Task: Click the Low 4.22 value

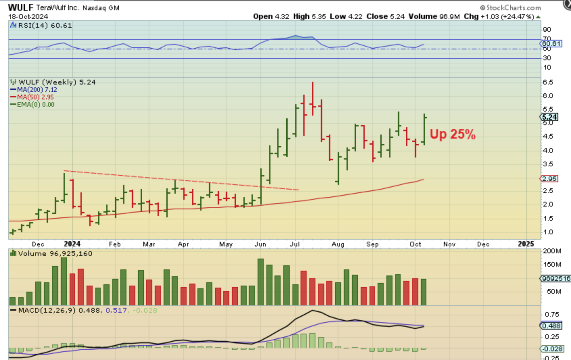Action: coord(347,17)
